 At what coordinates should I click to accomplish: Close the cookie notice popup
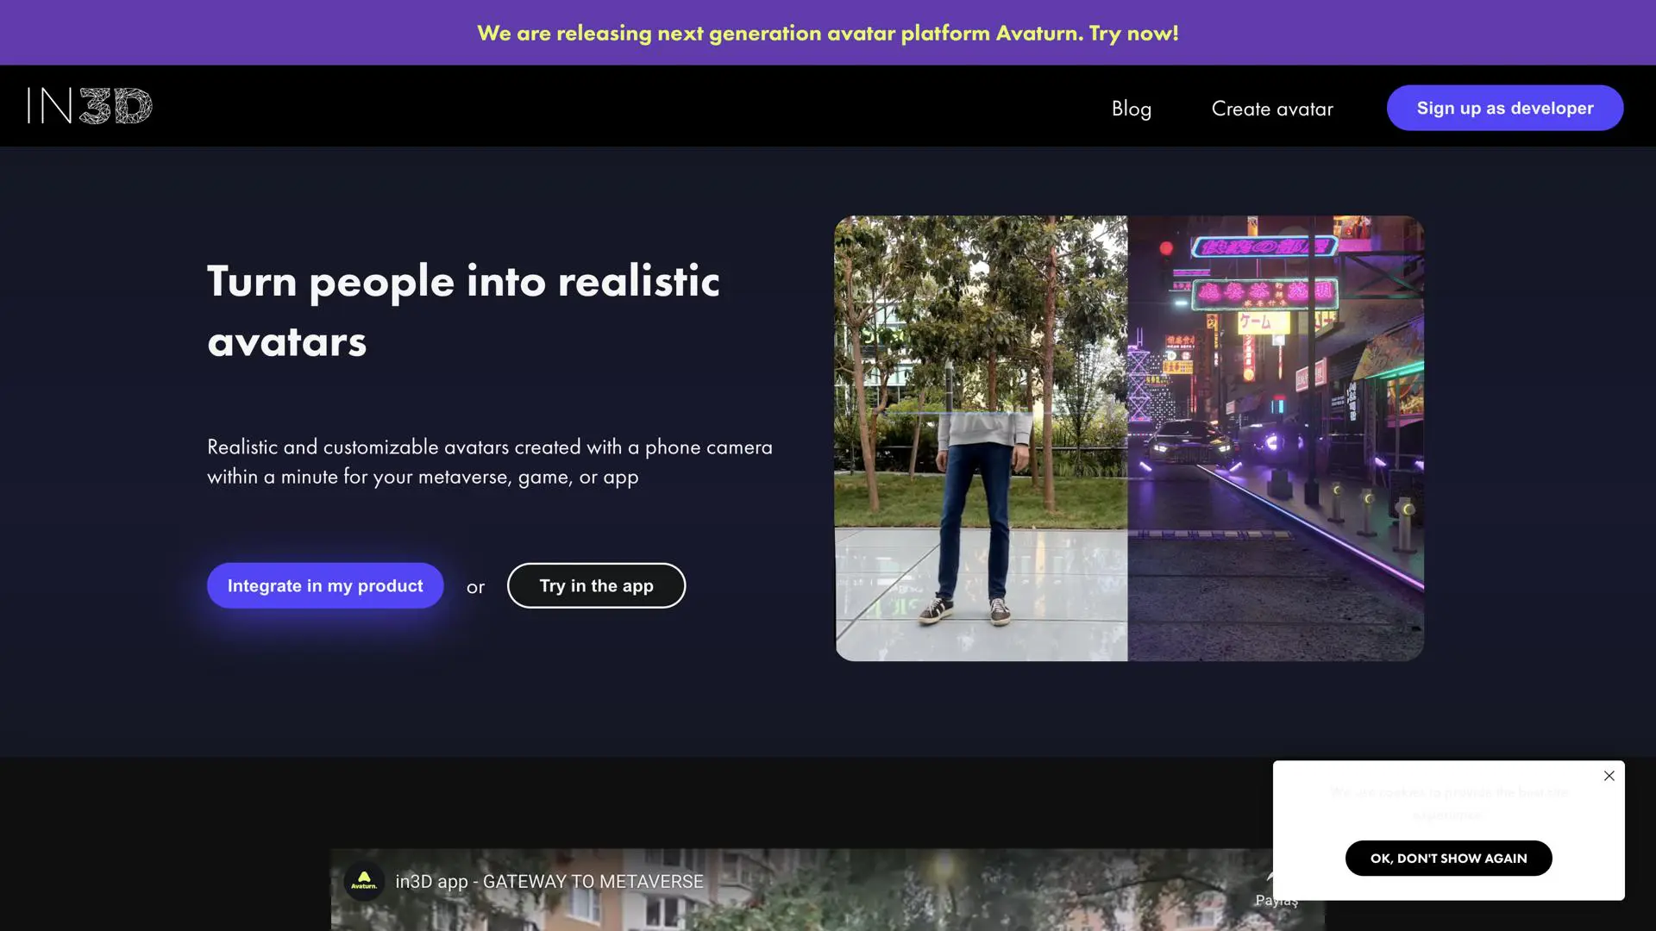click(x=1609, y=776)
